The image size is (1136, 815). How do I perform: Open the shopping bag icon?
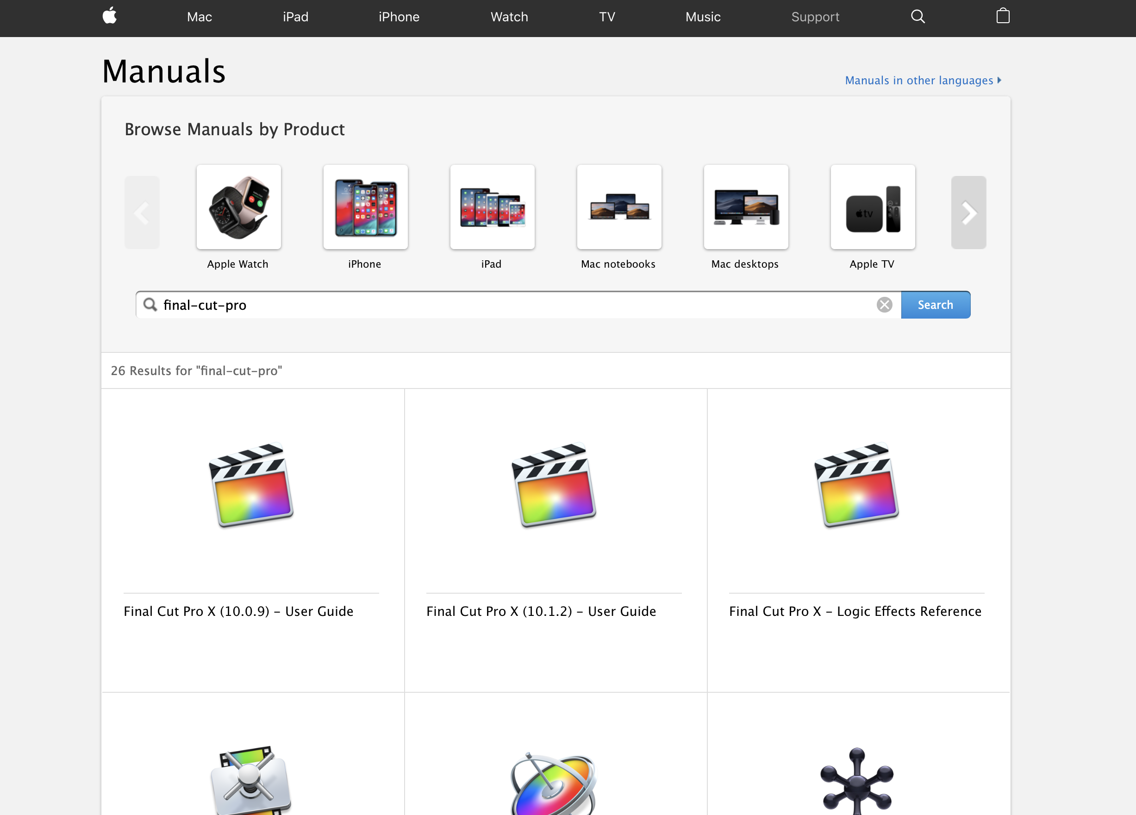tap(1002, 16)
